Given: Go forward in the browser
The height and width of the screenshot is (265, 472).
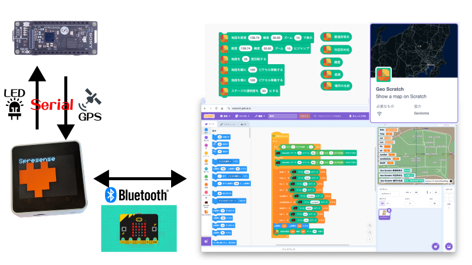Looking at the screenshot, I should pyautogui.click(x=211, y=108).
